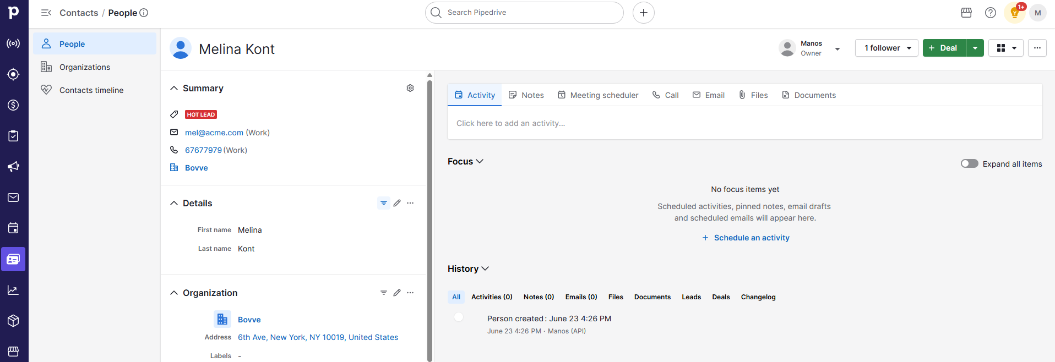Click the Pipedrive logo icon
The image size is (1055, 362).
pos(14,12)
